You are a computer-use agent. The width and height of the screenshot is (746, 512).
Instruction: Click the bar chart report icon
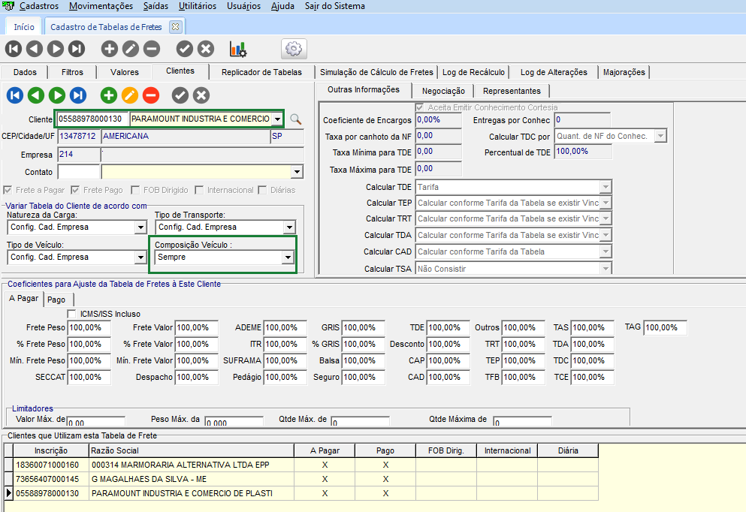tap(237, 49)
